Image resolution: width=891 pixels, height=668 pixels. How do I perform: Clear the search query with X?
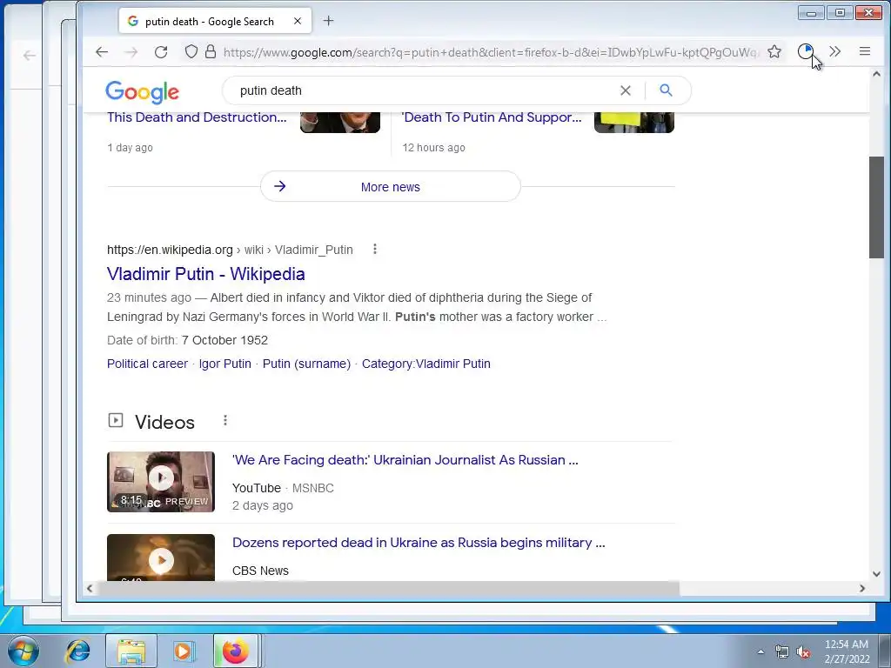point(626,90)
